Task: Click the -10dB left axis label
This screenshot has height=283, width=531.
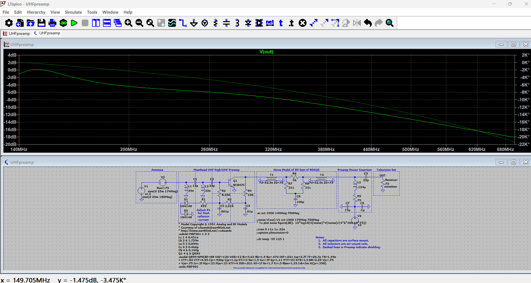Action: tap(10, 107)
